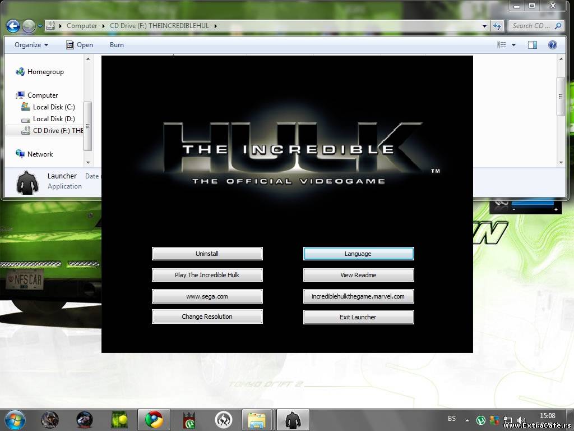Click the Chrome taskbar icon
This screenshot has width=574, height=431.
coord(154,420)
